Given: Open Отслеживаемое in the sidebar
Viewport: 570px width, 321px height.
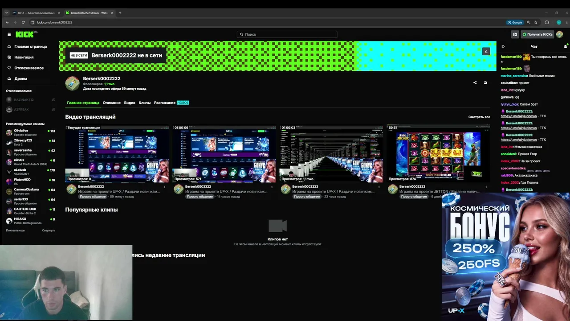Looking at the screenshot, I should tap(25, 68).
